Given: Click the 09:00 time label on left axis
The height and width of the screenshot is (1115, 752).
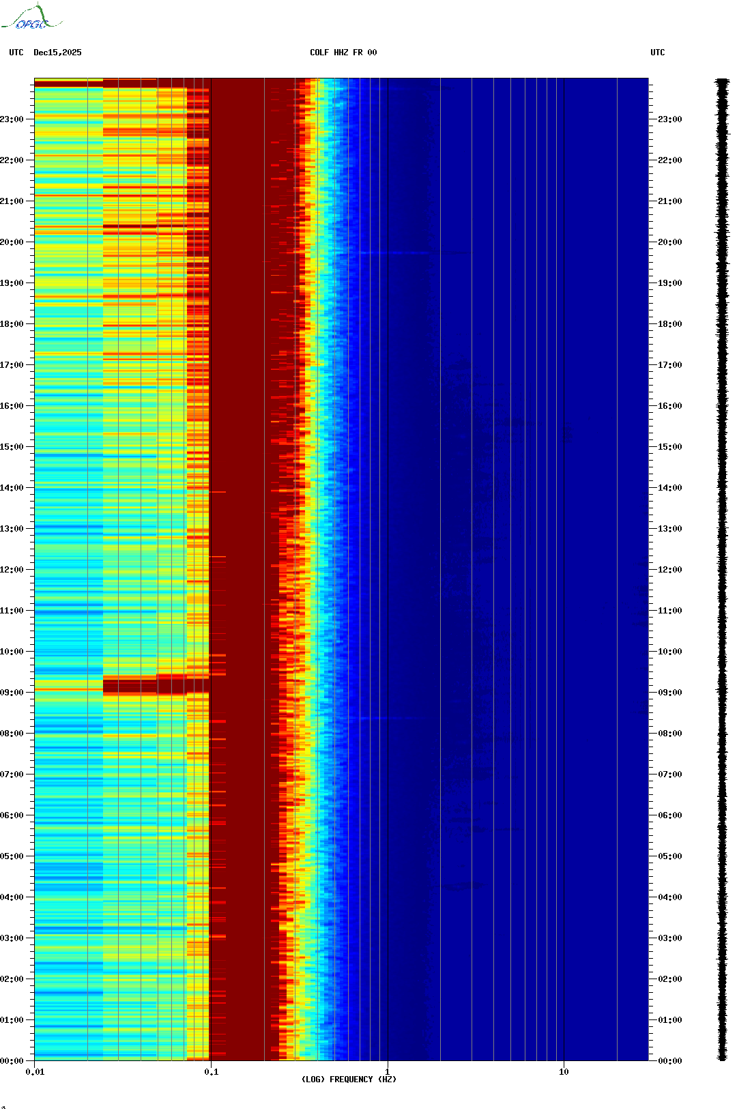Looking at the screenshot, I should point(12,693).
